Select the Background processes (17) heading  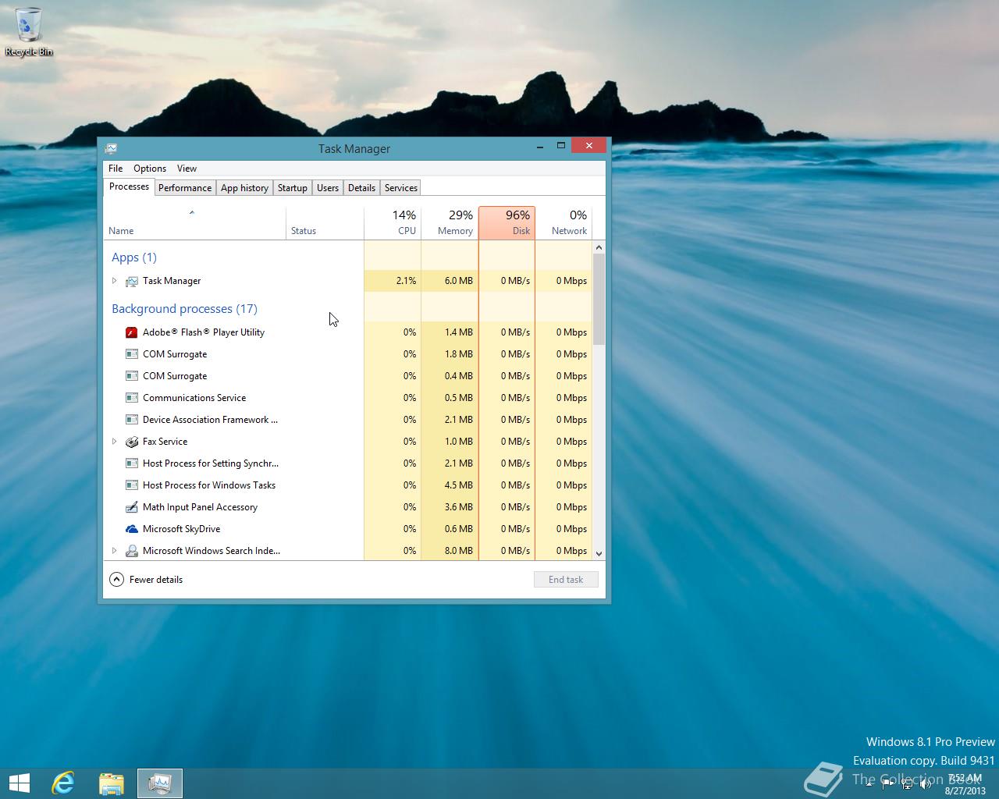[x=184, y=309]
